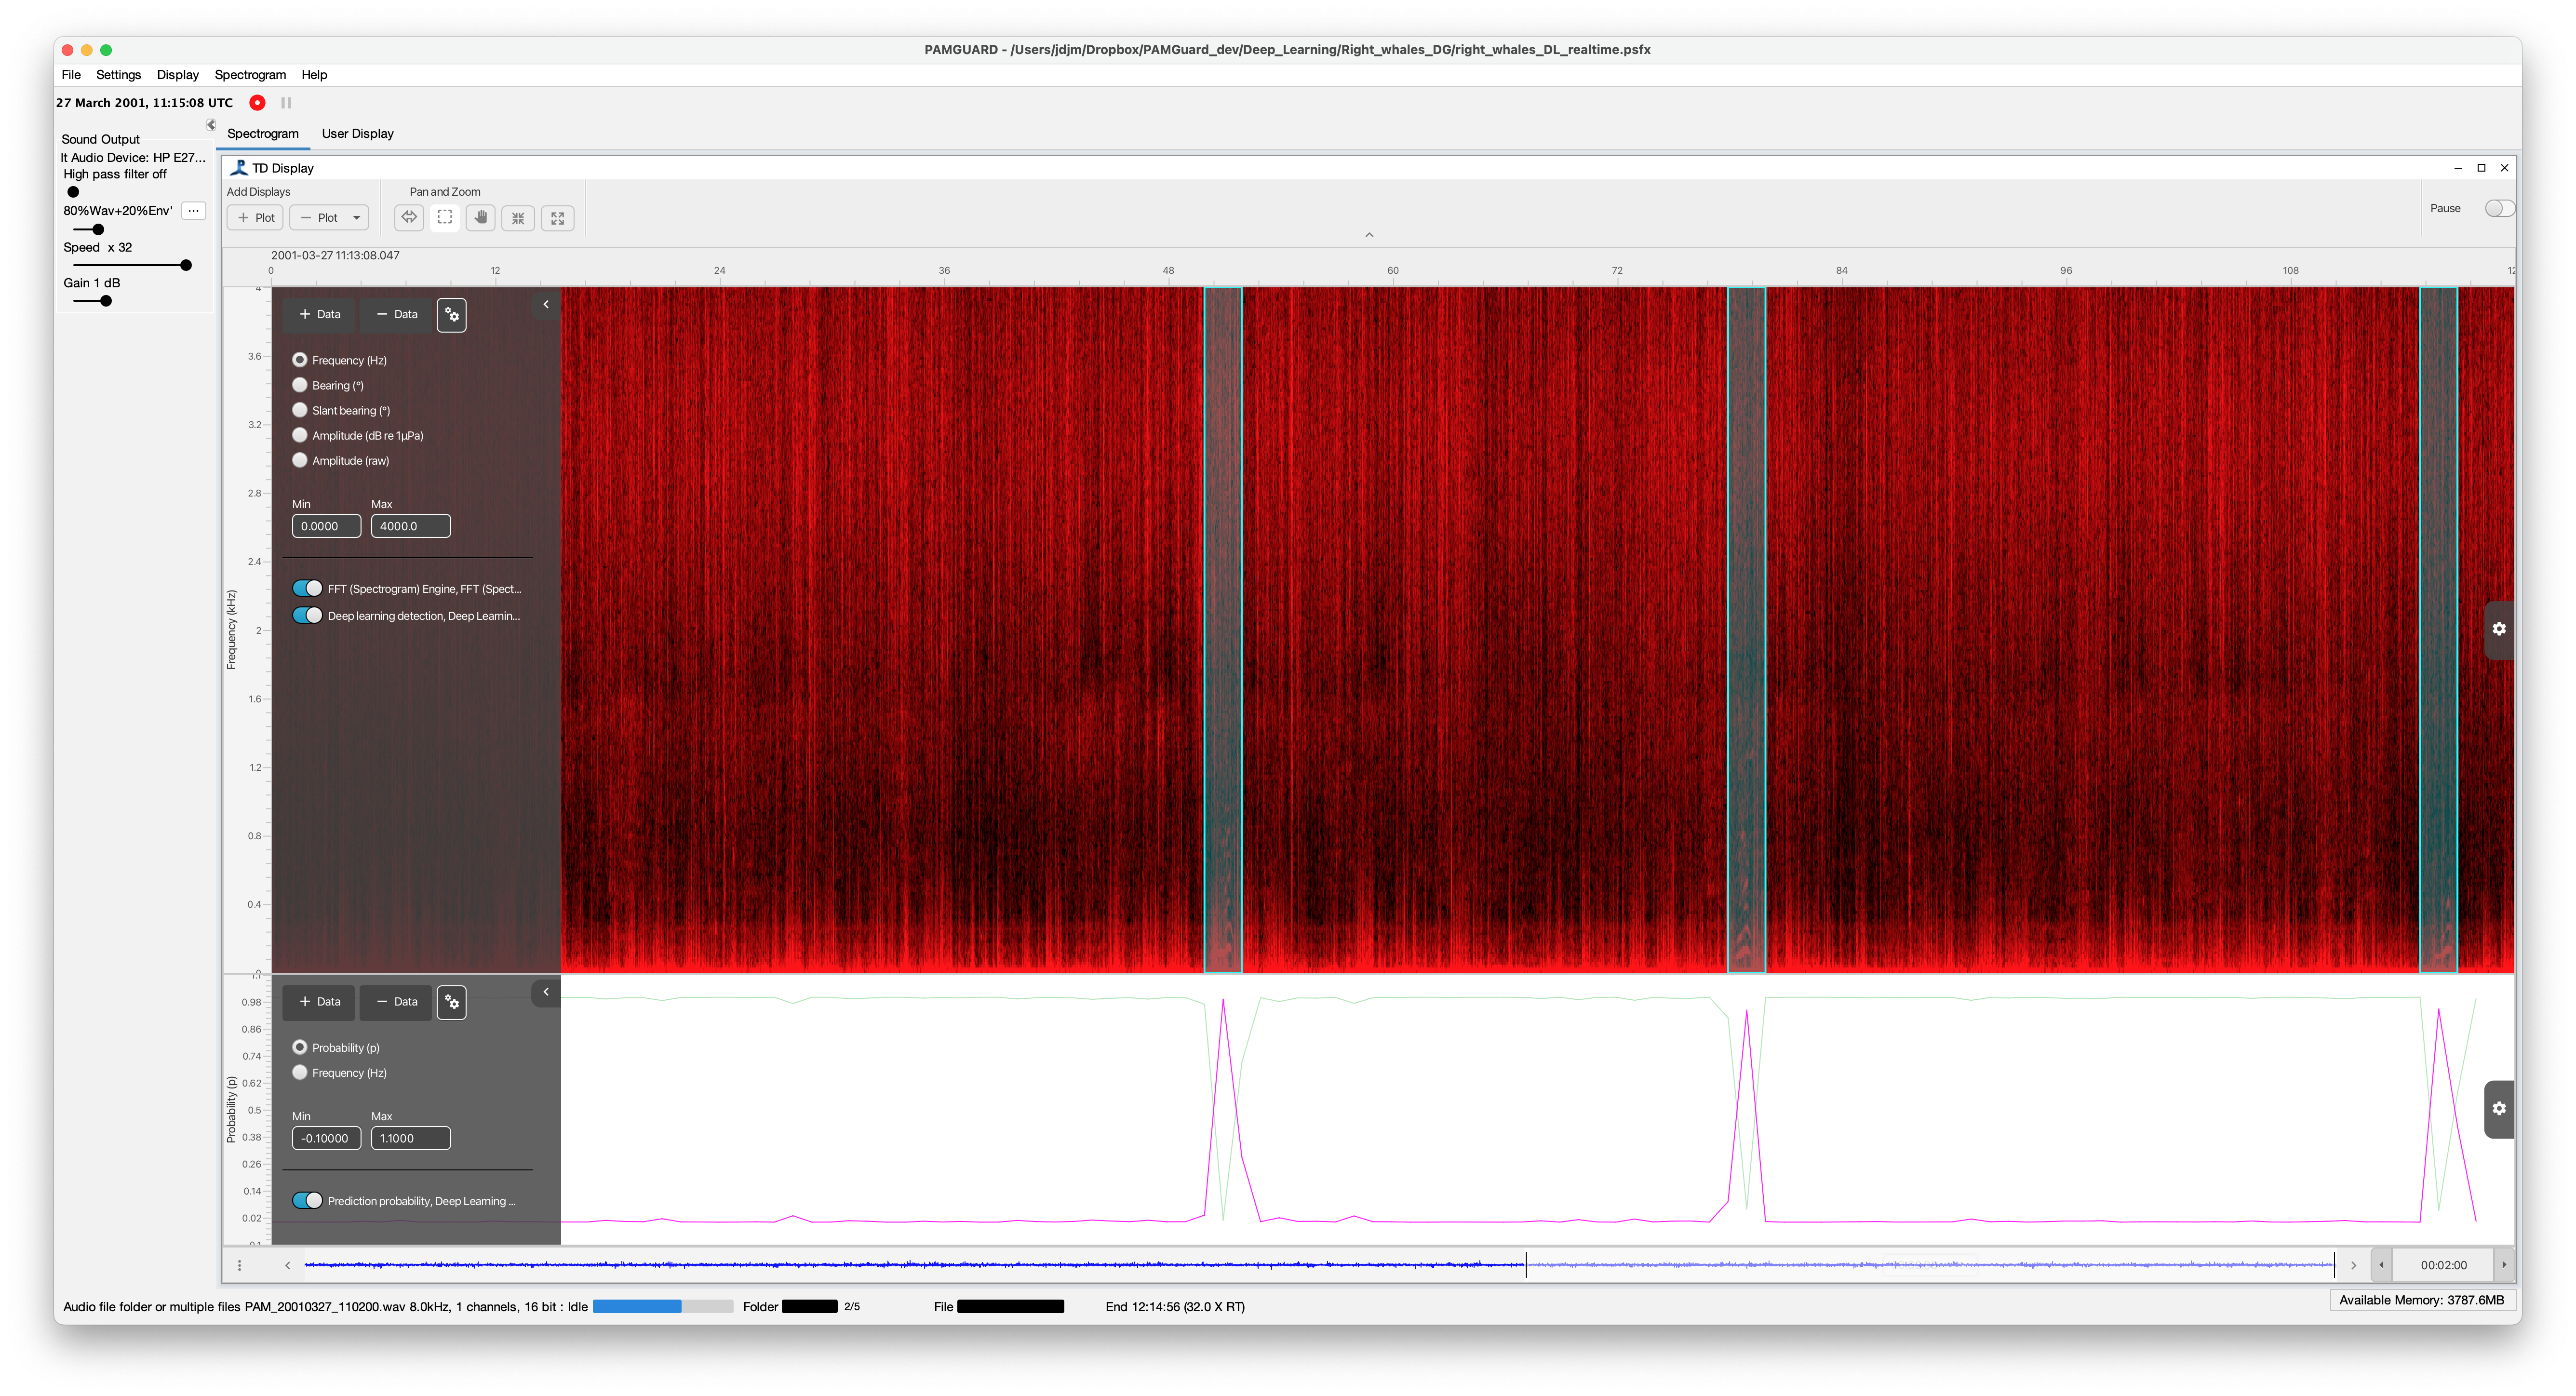2576x1396 pixels.
Task: Switch to the Spectrogram tab
Action: click(263, 133)
